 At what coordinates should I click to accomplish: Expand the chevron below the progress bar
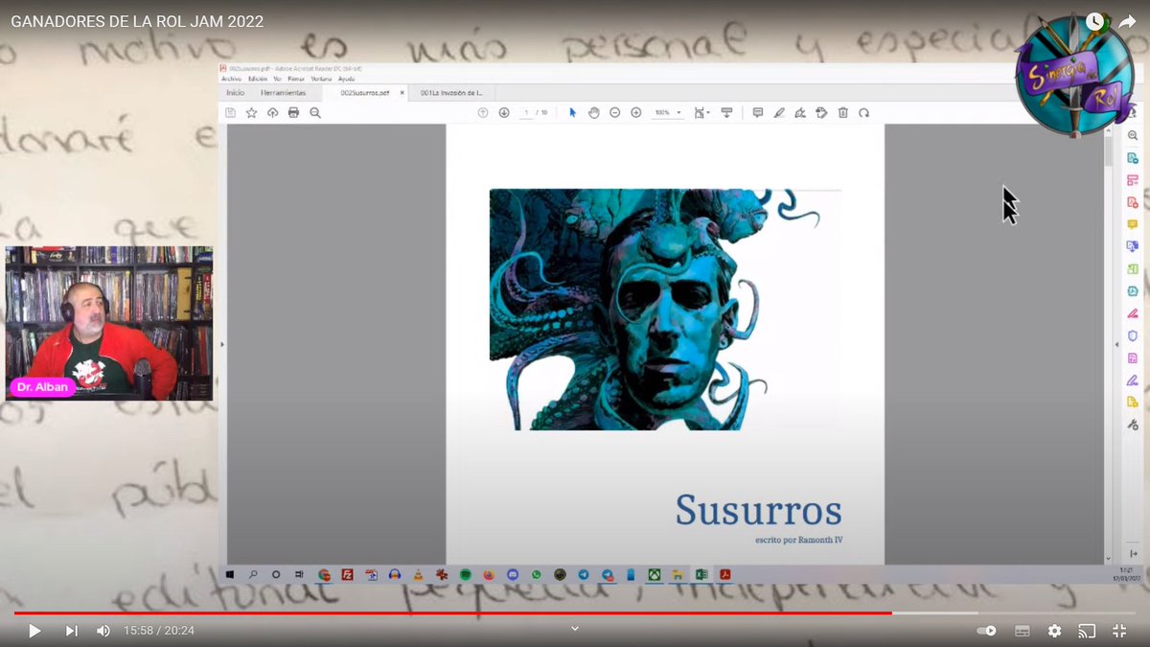tap(575, 629)
